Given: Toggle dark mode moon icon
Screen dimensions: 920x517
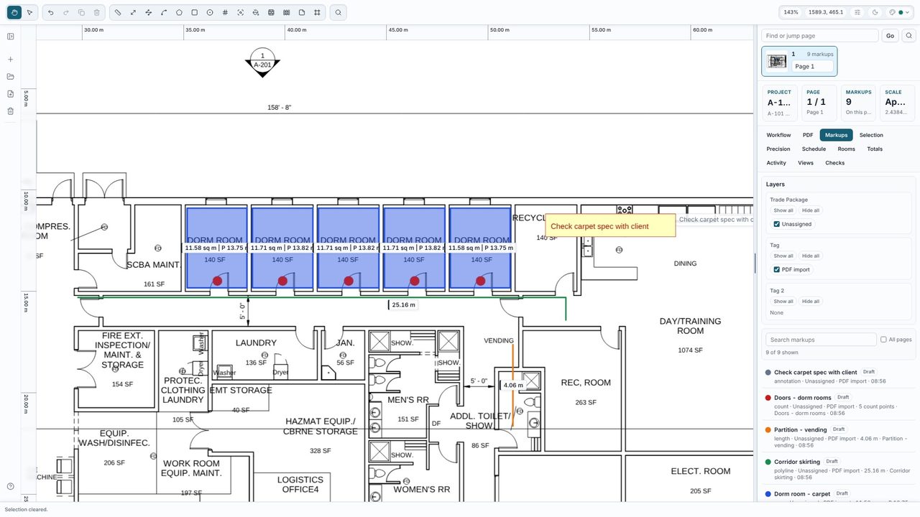Looking at the screenshot, I should tap(875, 12).
